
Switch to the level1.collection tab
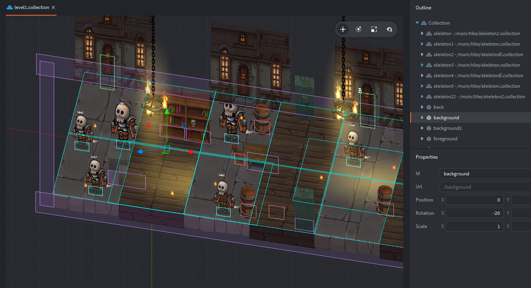[31, 7]
